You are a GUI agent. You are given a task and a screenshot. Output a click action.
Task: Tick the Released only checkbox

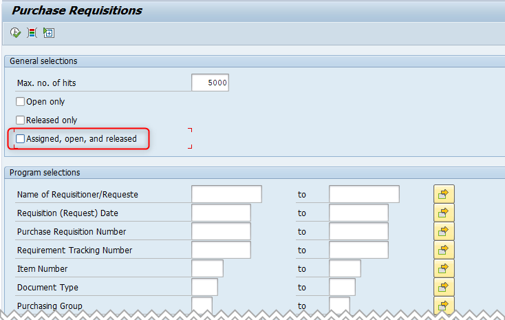[x=21, y=120]
